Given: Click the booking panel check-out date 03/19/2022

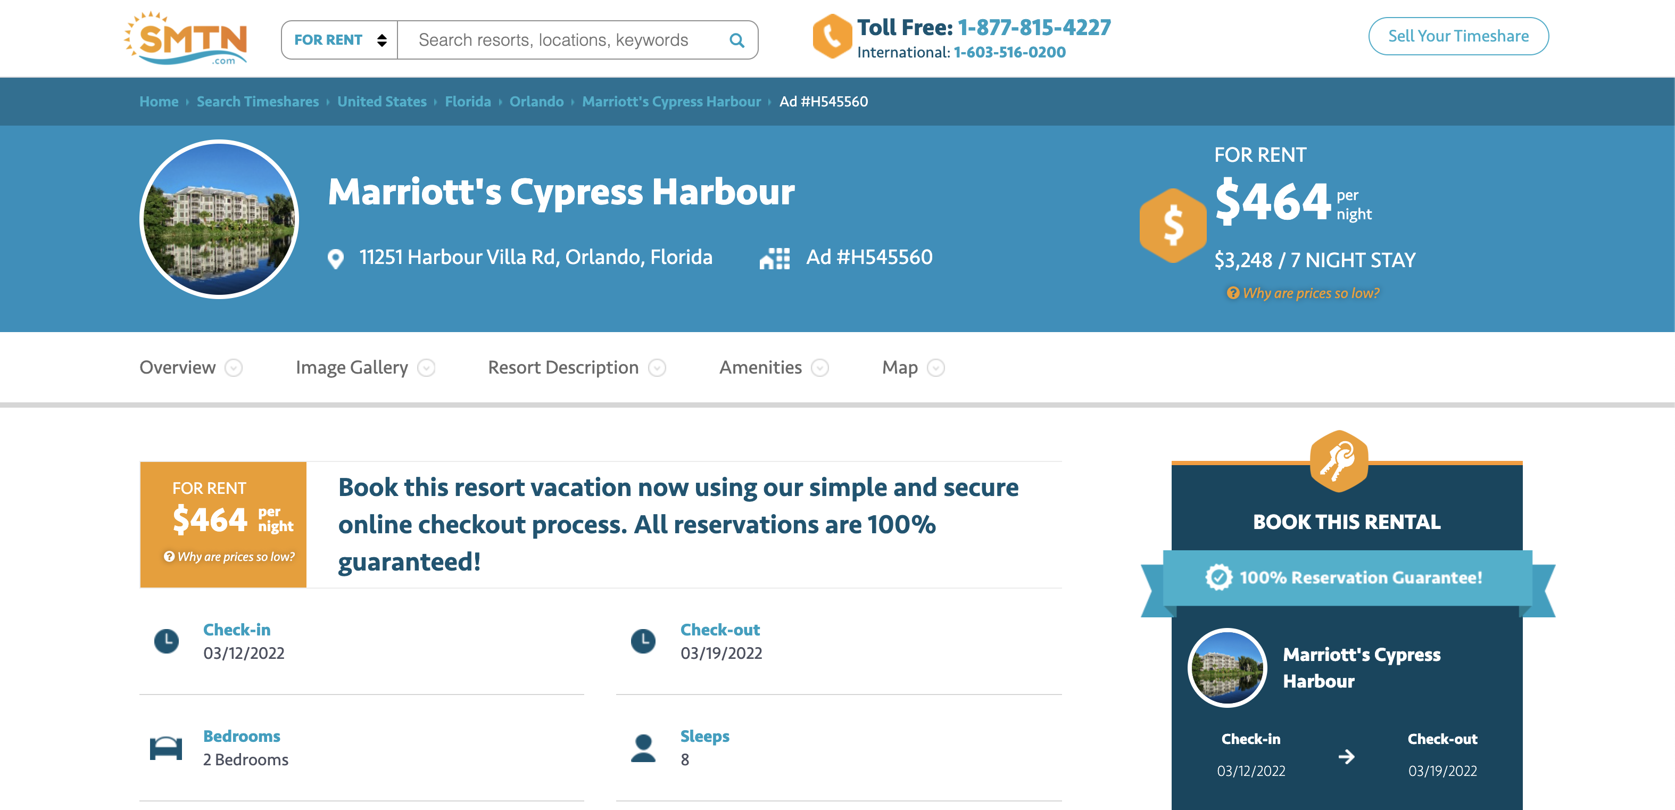Looking at the screenshot, I should point(1442,771).
